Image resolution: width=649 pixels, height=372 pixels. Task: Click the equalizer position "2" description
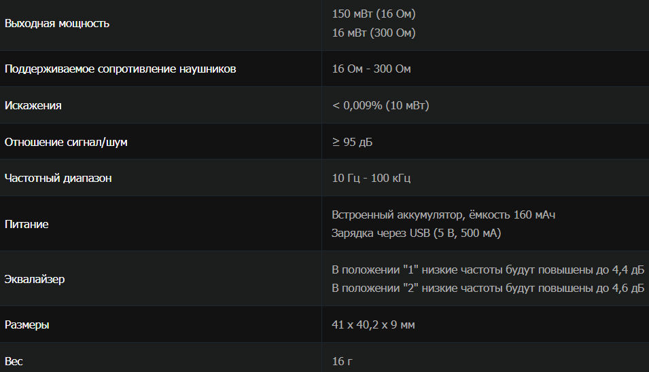[x=487, y=289]
